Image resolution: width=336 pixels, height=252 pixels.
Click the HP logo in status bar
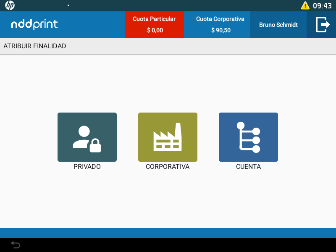pyautogui.click(x=10, y=5)
